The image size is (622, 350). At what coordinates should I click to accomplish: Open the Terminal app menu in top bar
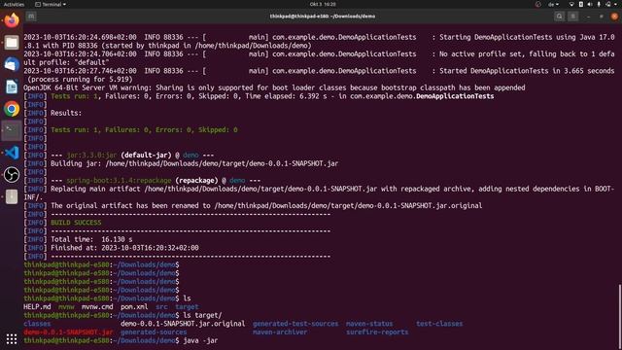pyautogui.click(x=51, y=4)
